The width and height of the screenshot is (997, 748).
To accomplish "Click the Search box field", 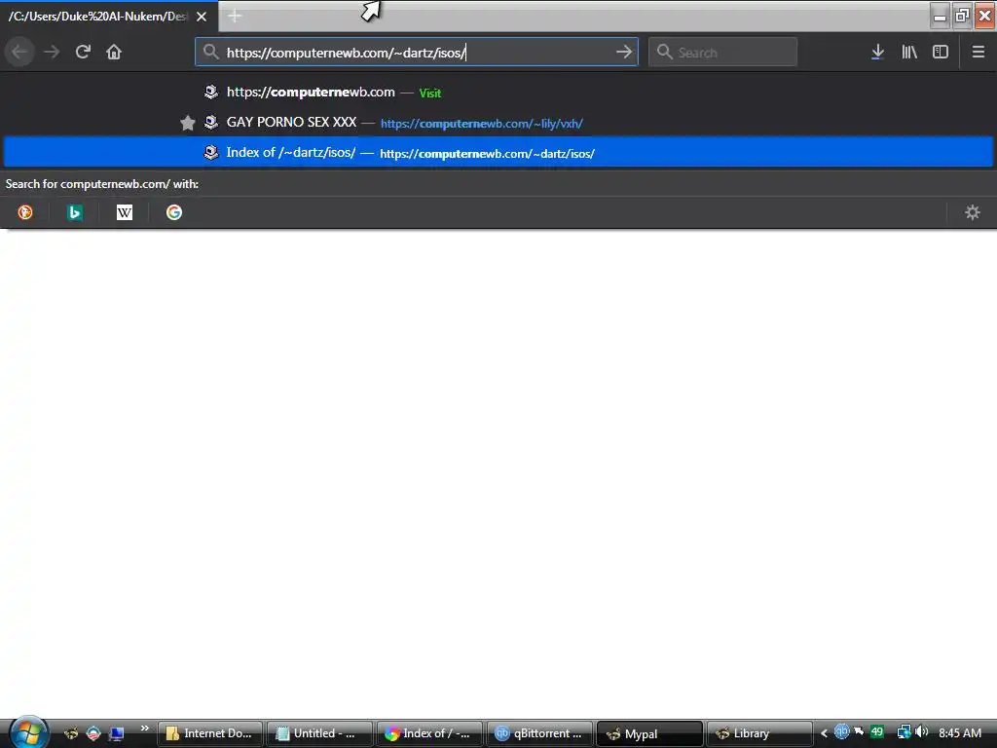I will pyautogui.click(x=723, y=53).
